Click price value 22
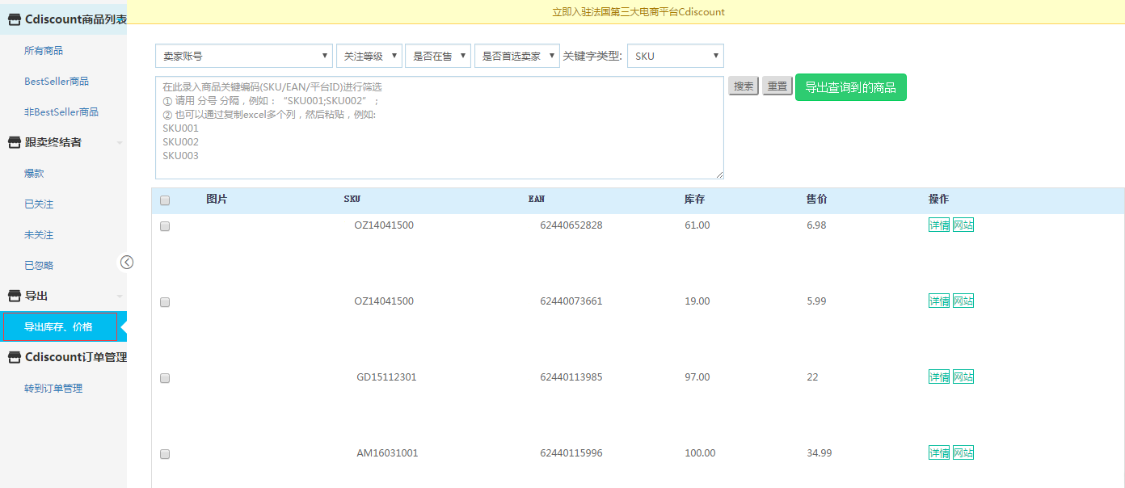1125x488 pixels. click(812, 377)
